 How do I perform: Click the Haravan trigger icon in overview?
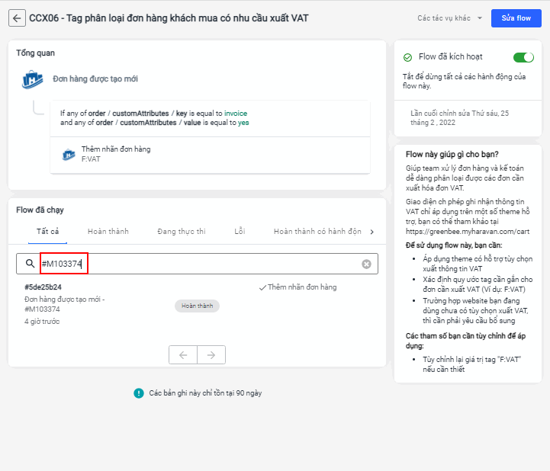tap(32, 79)
